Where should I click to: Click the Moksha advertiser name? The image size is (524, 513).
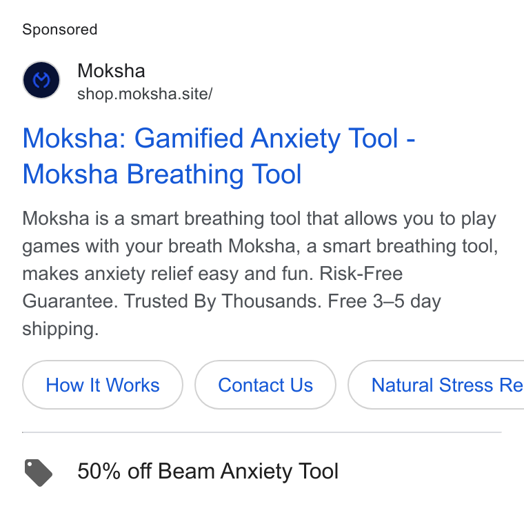(x=111, y=71)
